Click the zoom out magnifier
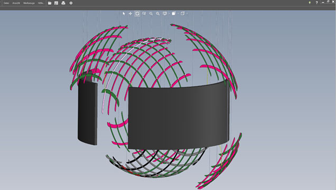The width and height of the screenshot is (336, 190). tap(151, 14)
